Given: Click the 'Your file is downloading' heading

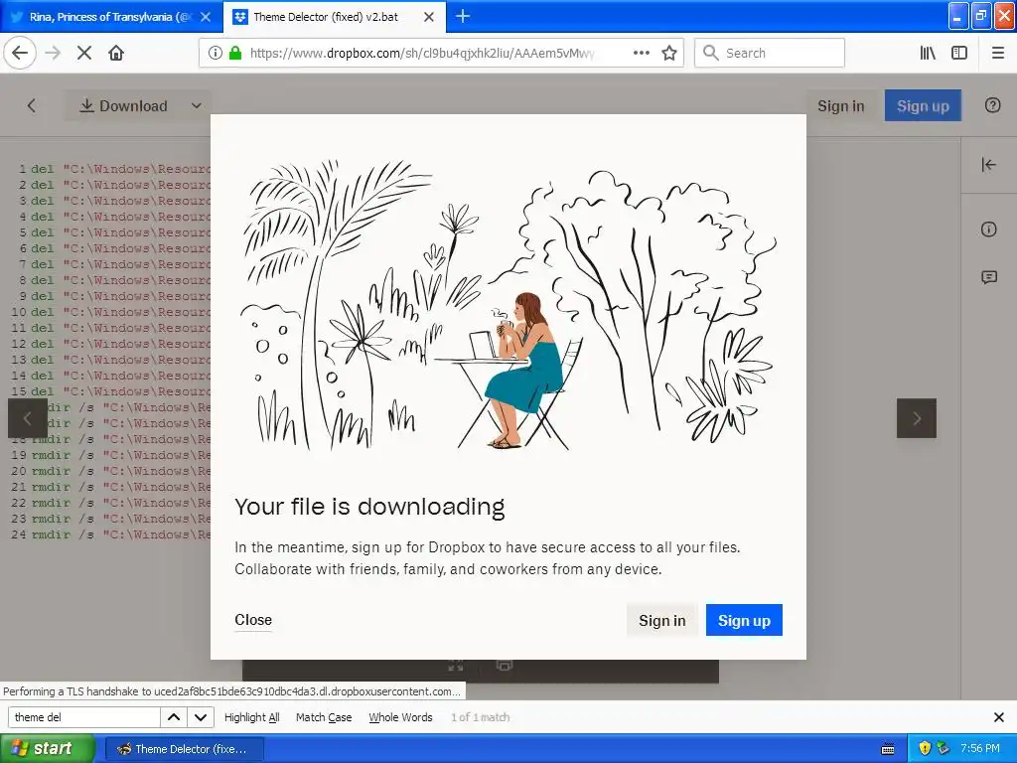Looking at the screenshot, I should coord(369,507).
